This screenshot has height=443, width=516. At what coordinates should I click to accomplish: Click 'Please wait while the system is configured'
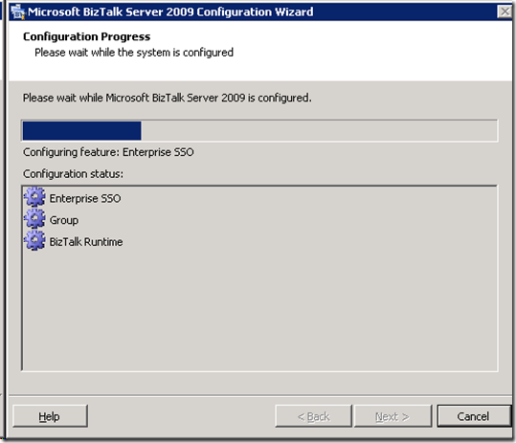(134, 53)
